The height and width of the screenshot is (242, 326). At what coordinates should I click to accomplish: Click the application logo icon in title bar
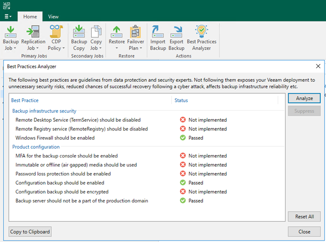tap(7, 6)
